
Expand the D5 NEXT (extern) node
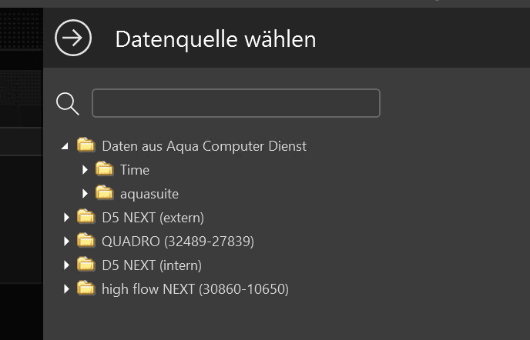66,218
